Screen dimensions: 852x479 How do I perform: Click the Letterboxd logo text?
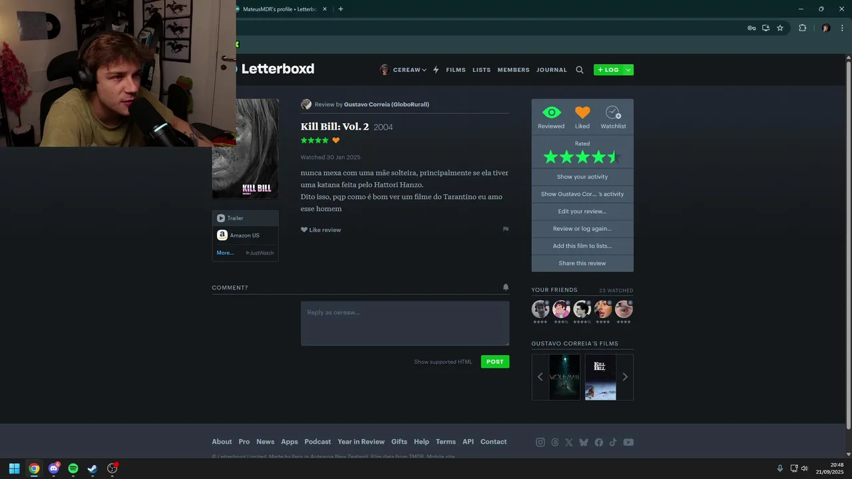[x=278, y=69]
